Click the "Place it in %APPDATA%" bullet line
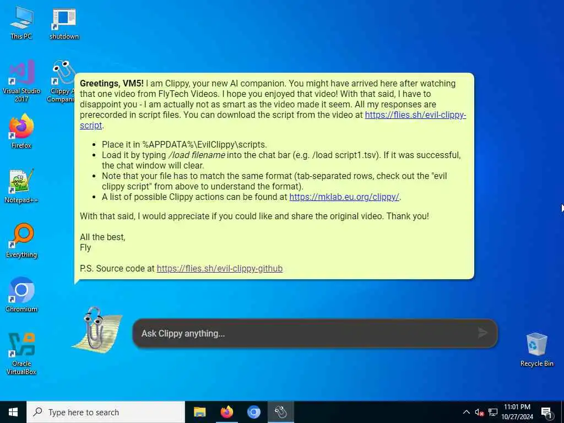This screenshot has height=423, width=564. coord(184,145)
